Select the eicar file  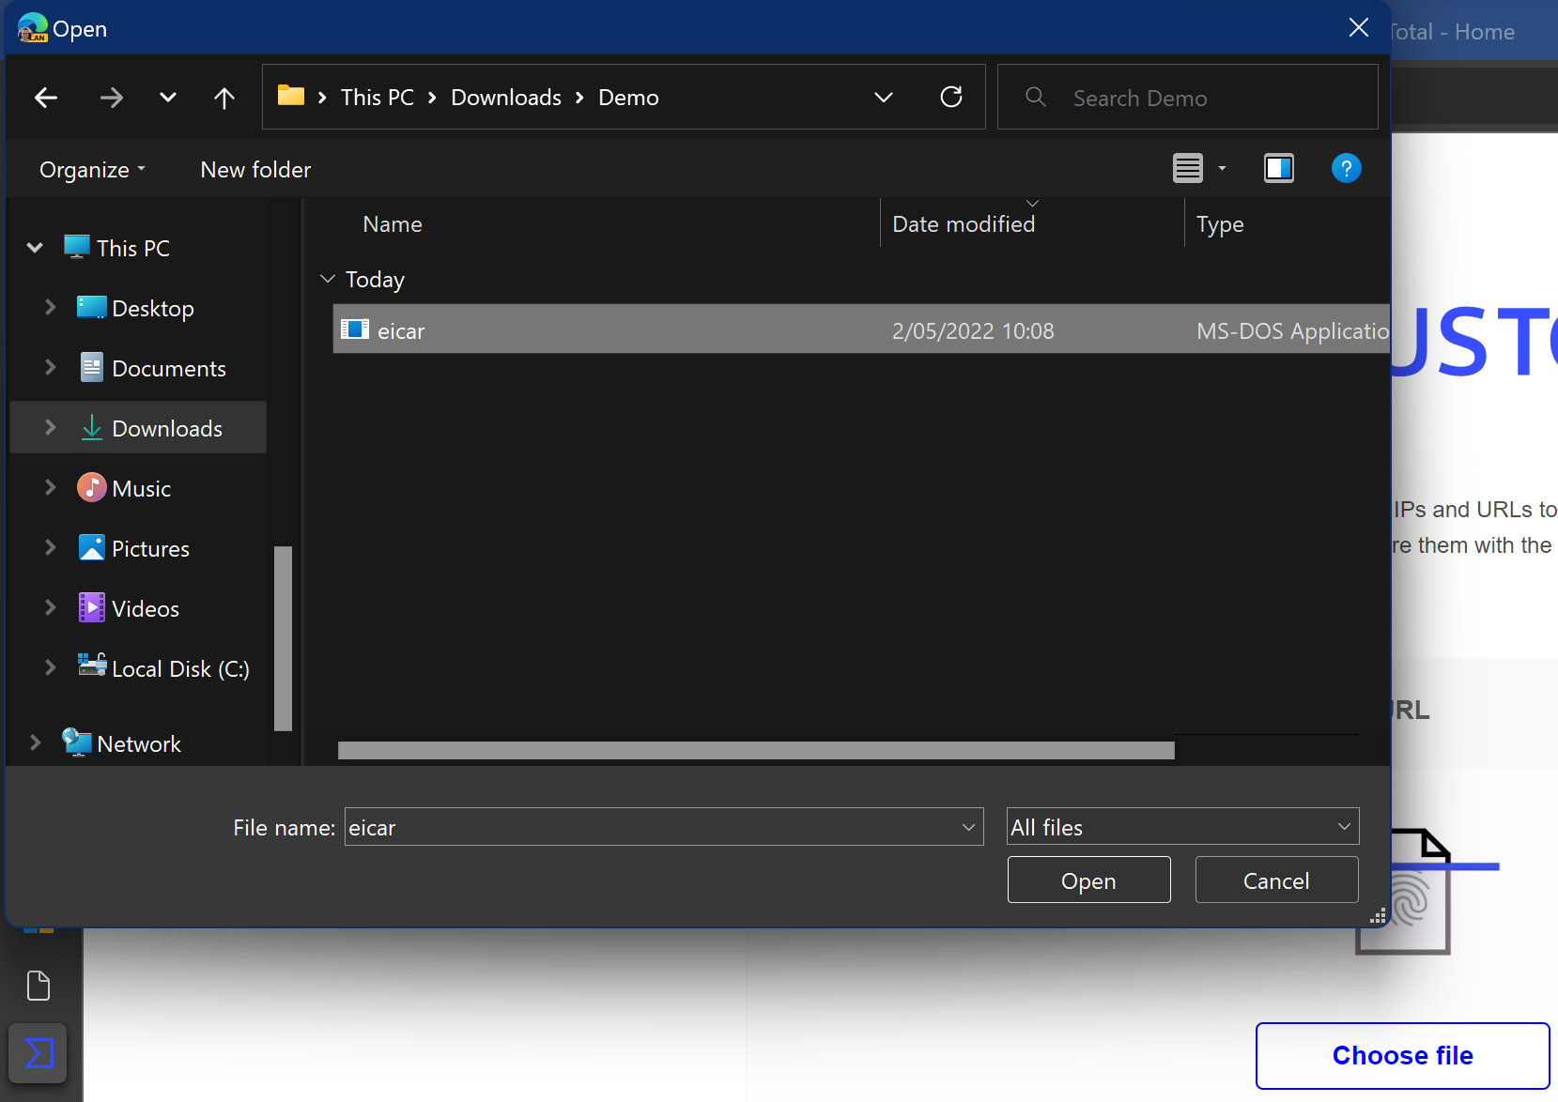(x=401, y=330)
